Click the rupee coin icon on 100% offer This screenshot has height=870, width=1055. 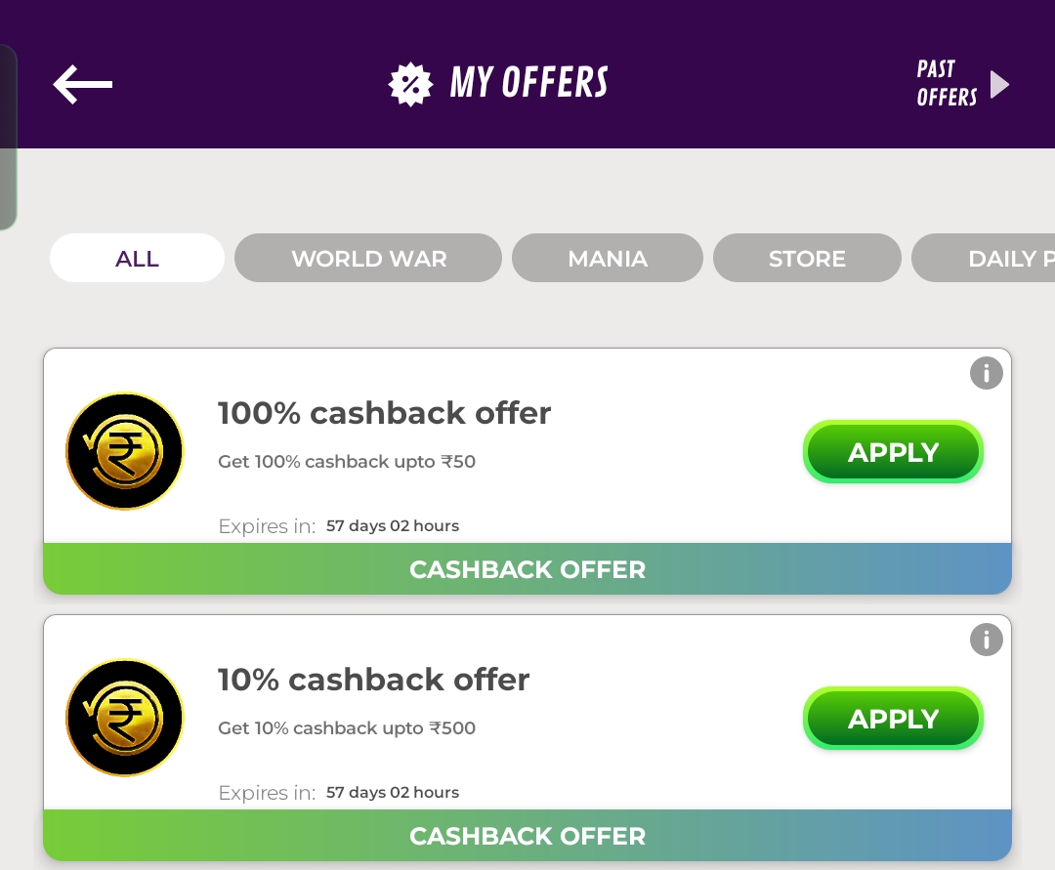124,451
